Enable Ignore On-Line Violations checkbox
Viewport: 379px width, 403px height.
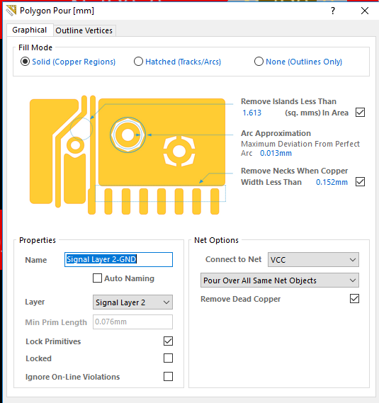point(168,377)
